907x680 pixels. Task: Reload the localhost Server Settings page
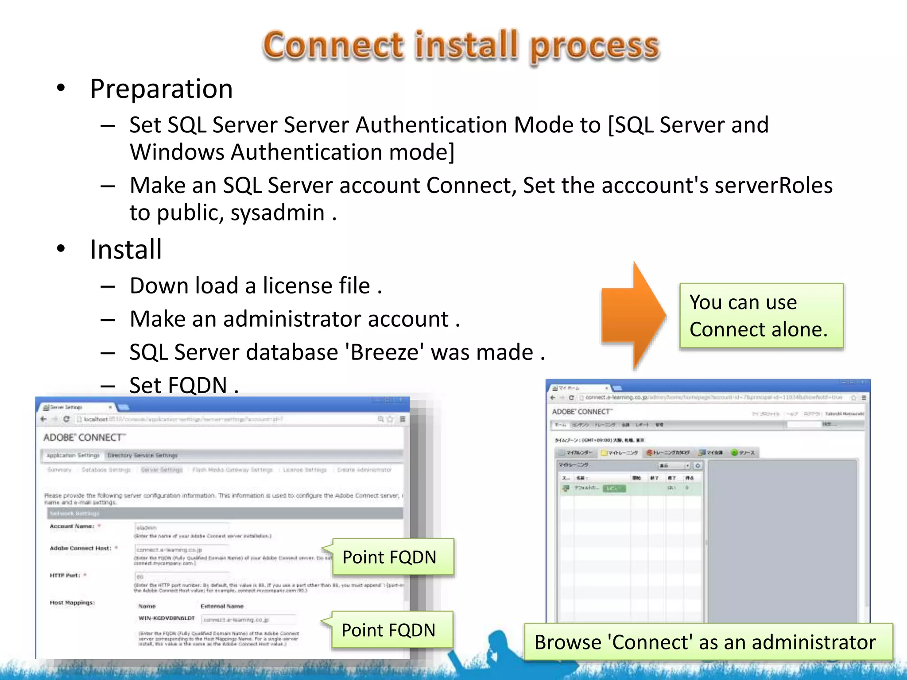click(66, 419)
